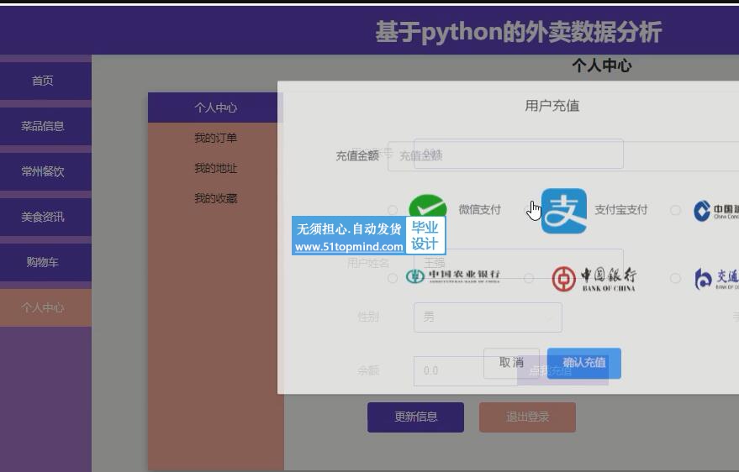Open the 性别 gender dropdown

coord(488,317)
